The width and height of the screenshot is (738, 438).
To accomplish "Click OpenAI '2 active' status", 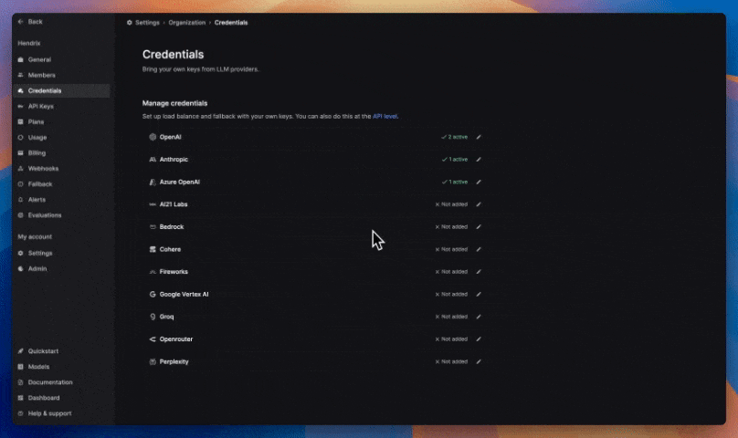I will click(455, 137).
